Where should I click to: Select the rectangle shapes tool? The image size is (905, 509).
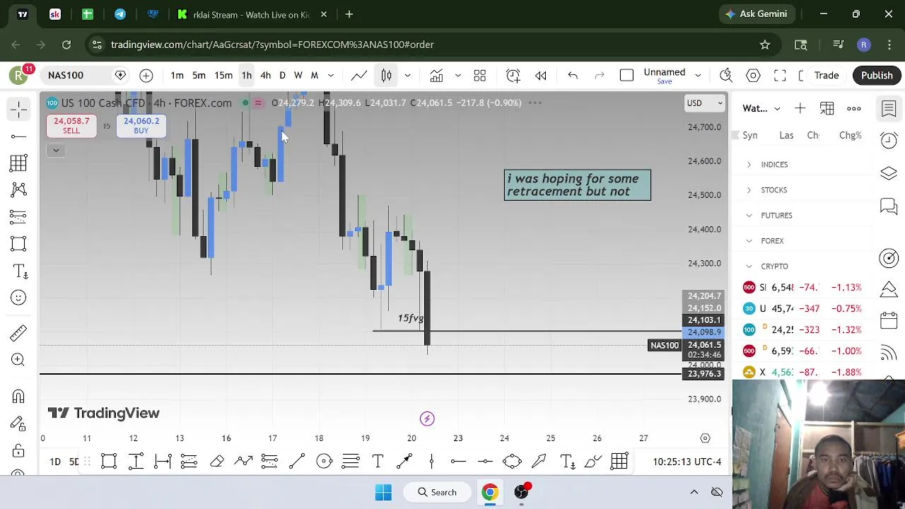[x=19, y=244]
